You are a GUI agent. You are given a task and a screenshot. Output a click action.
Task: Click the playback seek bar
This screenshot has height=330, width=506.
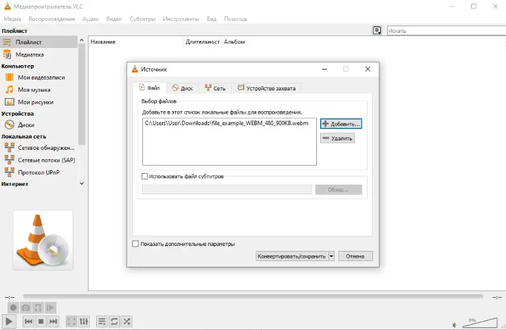point(253,296)
